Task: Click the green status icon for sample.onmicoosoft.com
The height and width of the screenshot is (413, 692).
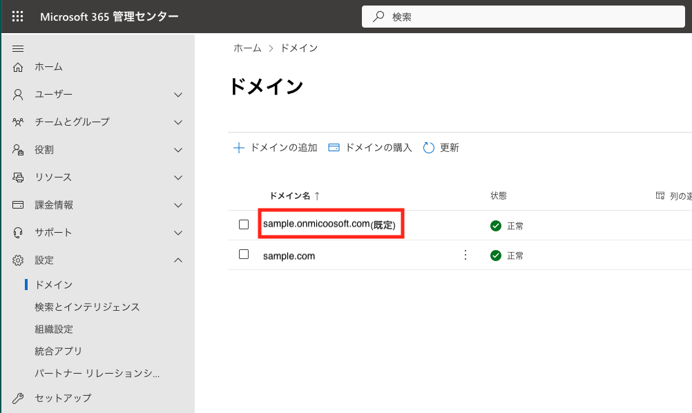Action: point(496,226)
